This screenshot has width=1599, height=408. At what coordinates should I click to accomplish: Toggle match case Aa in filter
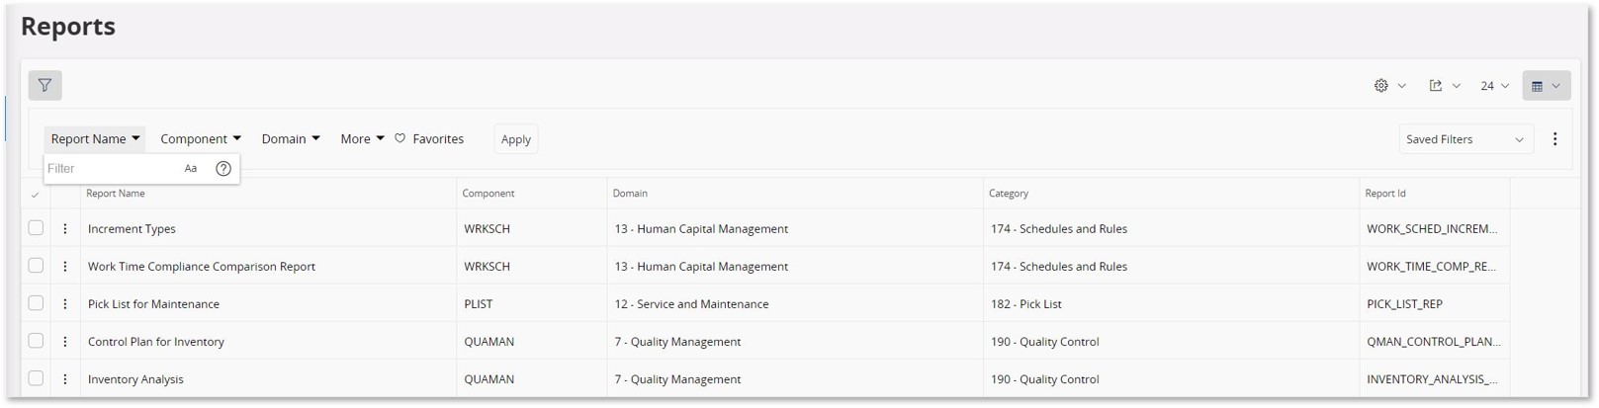[x=191, y=169]
